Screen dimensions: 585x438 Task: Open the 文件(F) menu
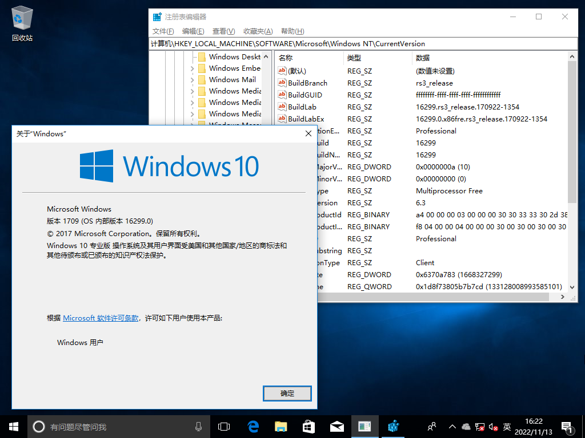[163, 31]
